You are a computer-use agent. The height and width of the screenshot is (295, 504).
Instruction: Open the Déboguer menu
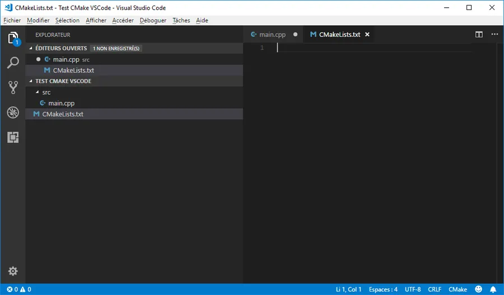pyautogui.click(x=153, y=20)
